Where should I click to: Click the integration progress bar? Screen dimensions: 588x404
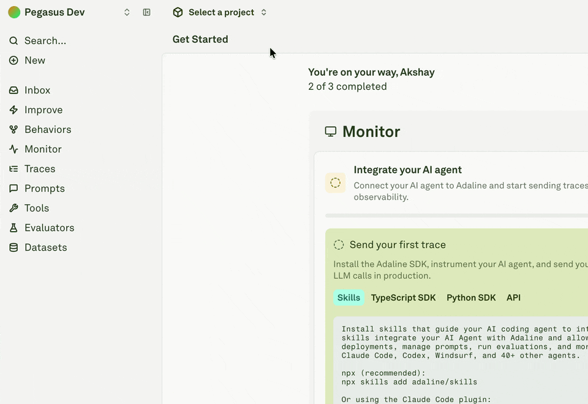tap(456, 216)
